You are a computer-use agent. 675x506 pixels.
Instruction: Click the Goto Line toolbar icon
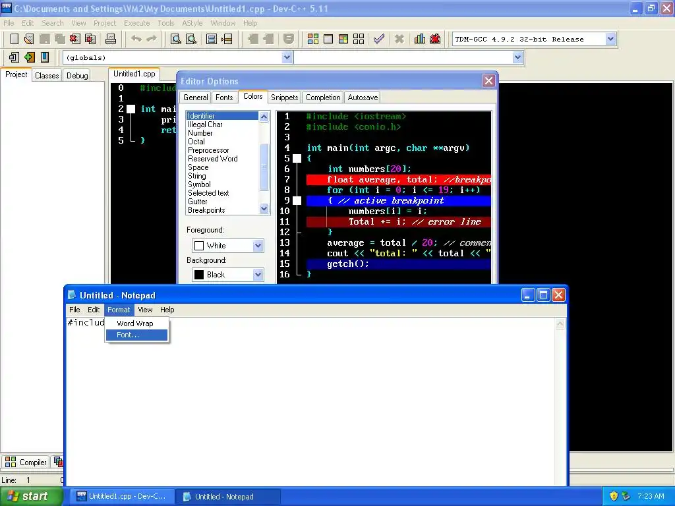(x=227, y=39)
